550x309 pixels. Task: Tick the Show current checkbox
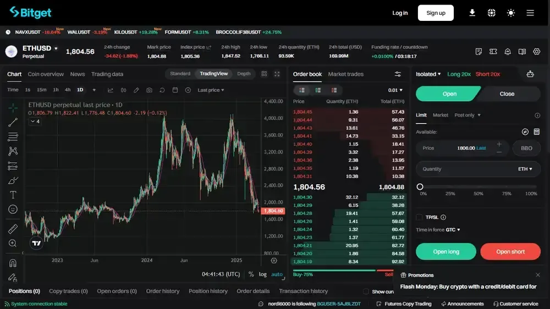point(366,291)
